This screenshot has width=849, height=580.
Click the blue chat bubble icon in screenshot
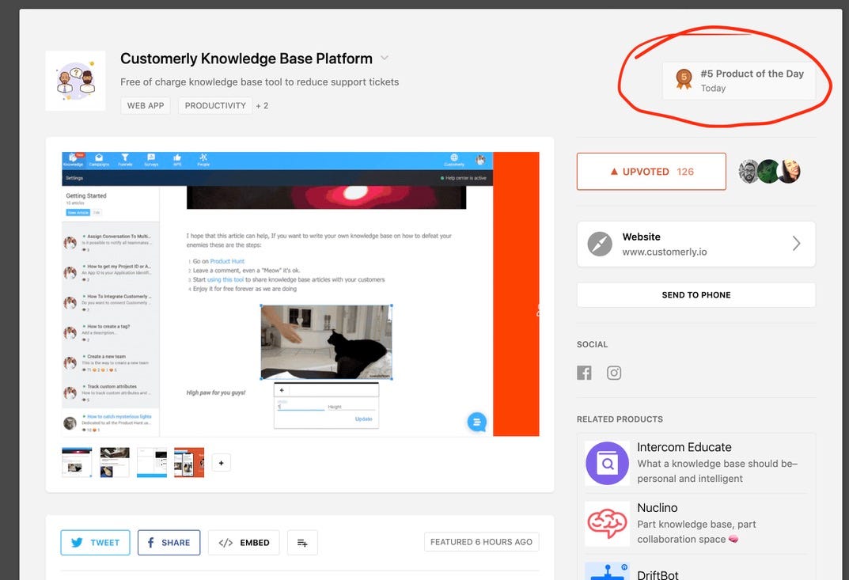[477, 422]
